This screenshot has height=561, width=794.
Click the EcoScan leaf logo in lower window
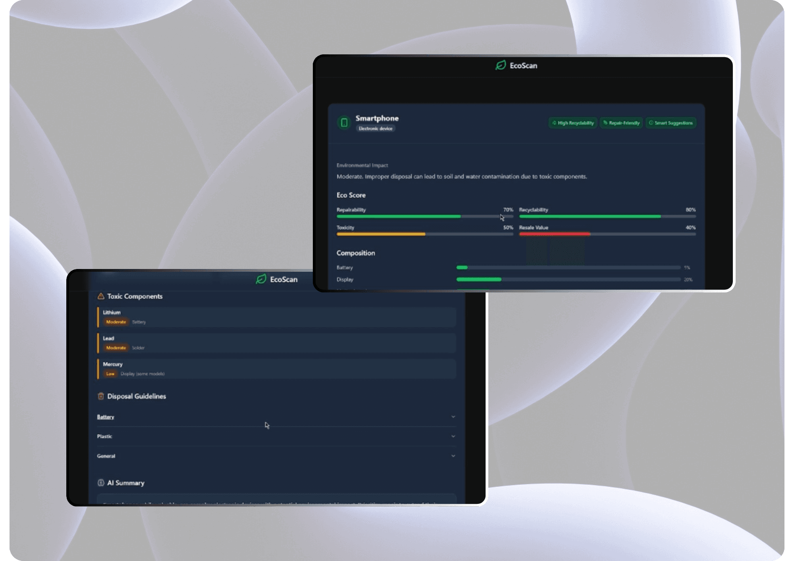click(261, 279)
